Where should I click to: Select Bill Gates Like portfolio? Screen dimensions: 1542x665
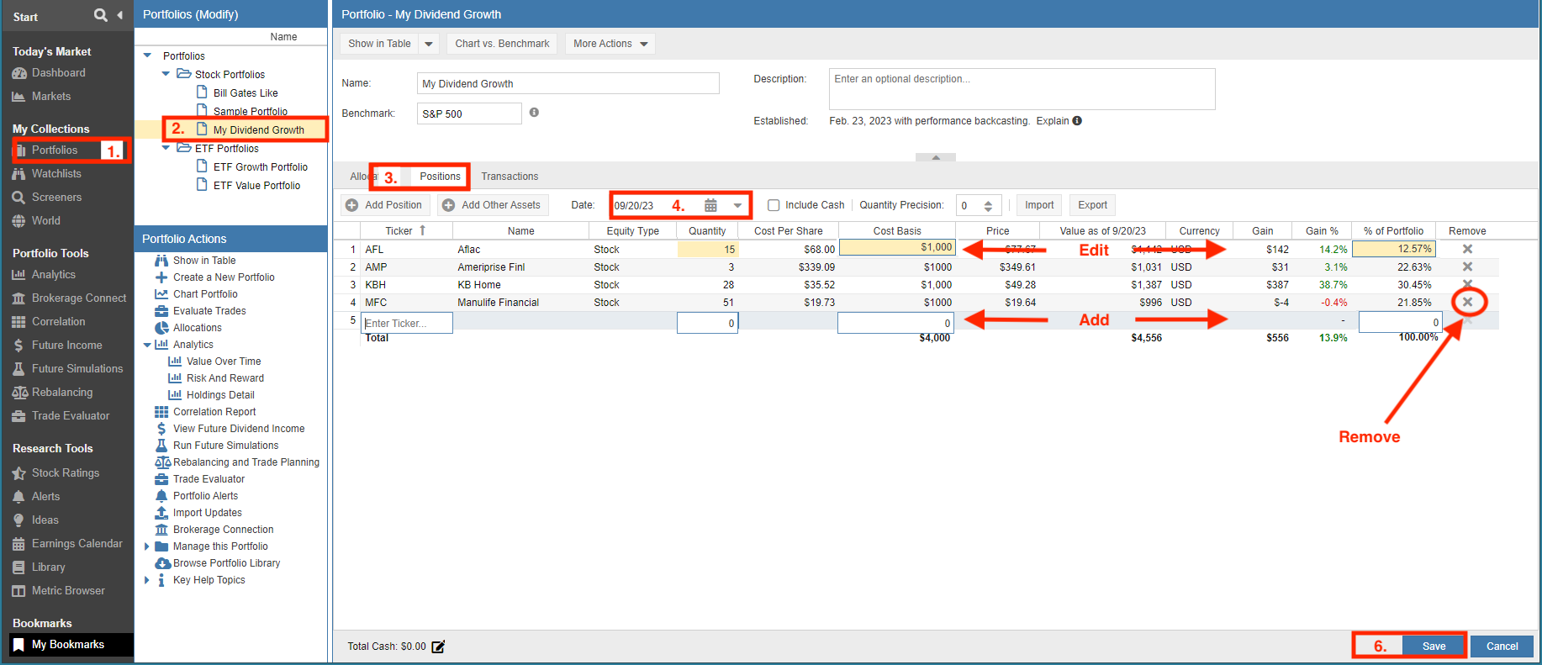click(245, 93)
